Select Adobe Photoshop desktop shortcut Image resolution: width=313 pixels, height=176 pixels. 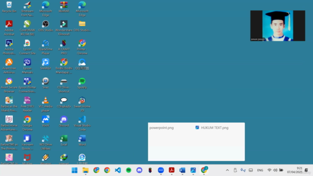[9, 47]
